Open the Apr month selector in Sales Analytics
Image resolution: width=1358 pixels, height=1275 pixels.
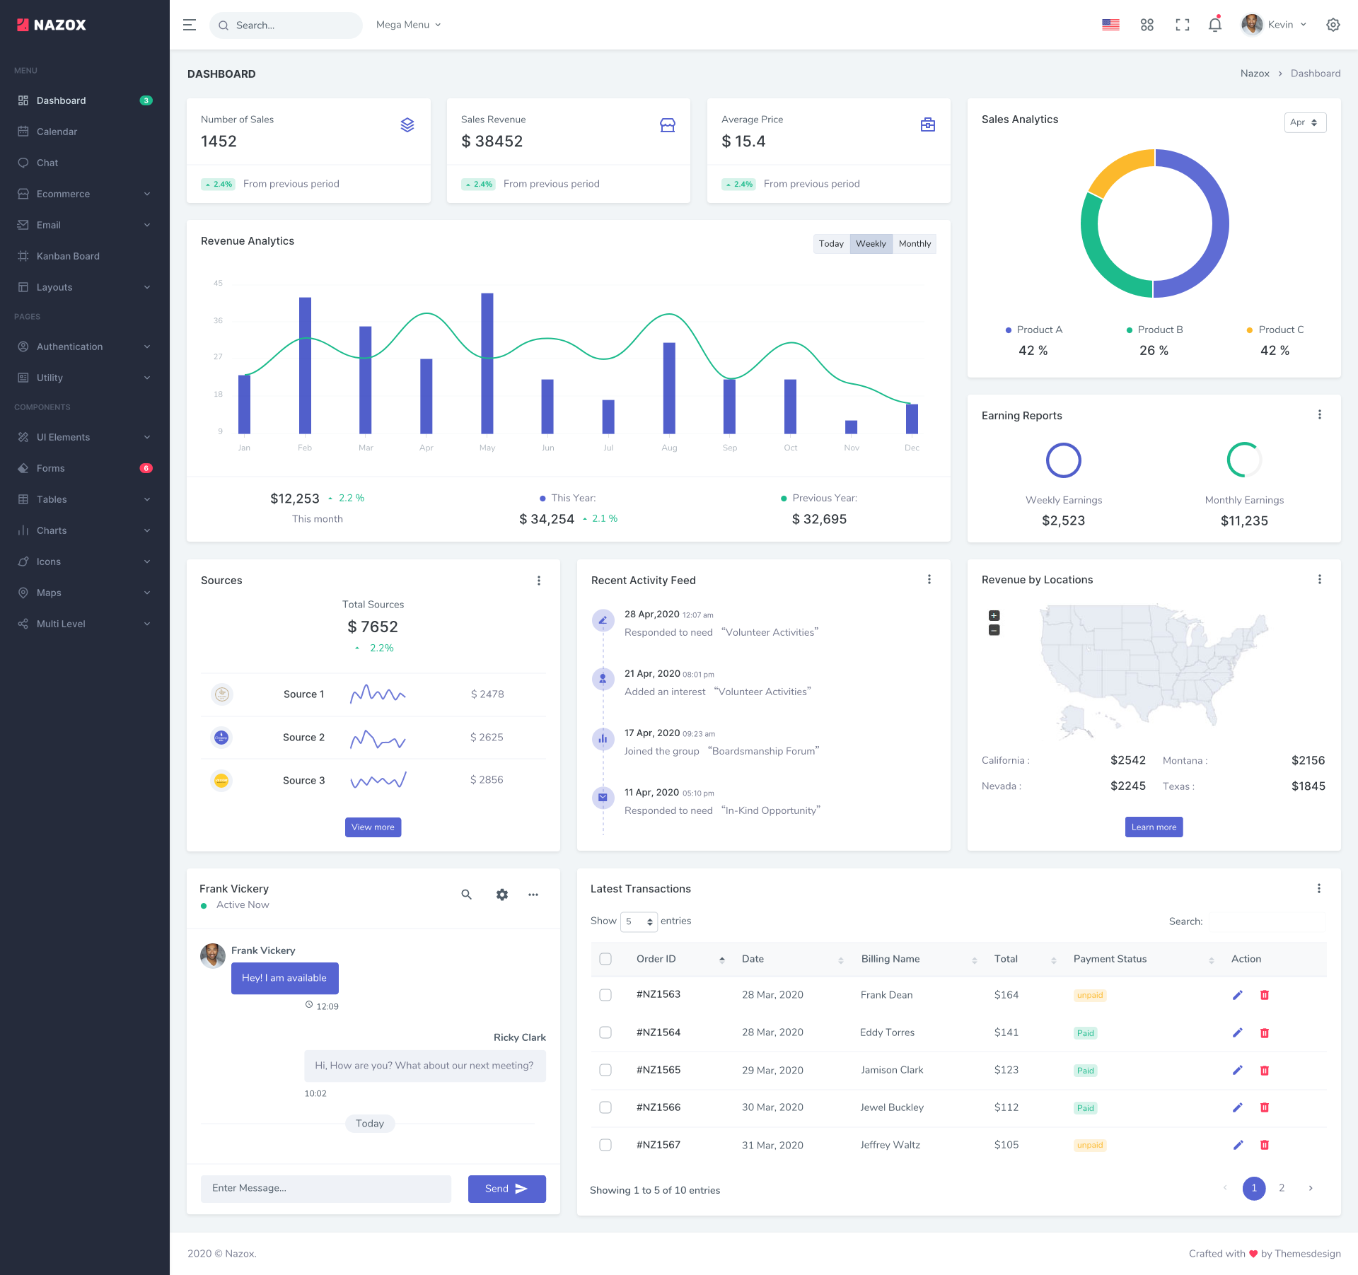tap(1305, 122)
